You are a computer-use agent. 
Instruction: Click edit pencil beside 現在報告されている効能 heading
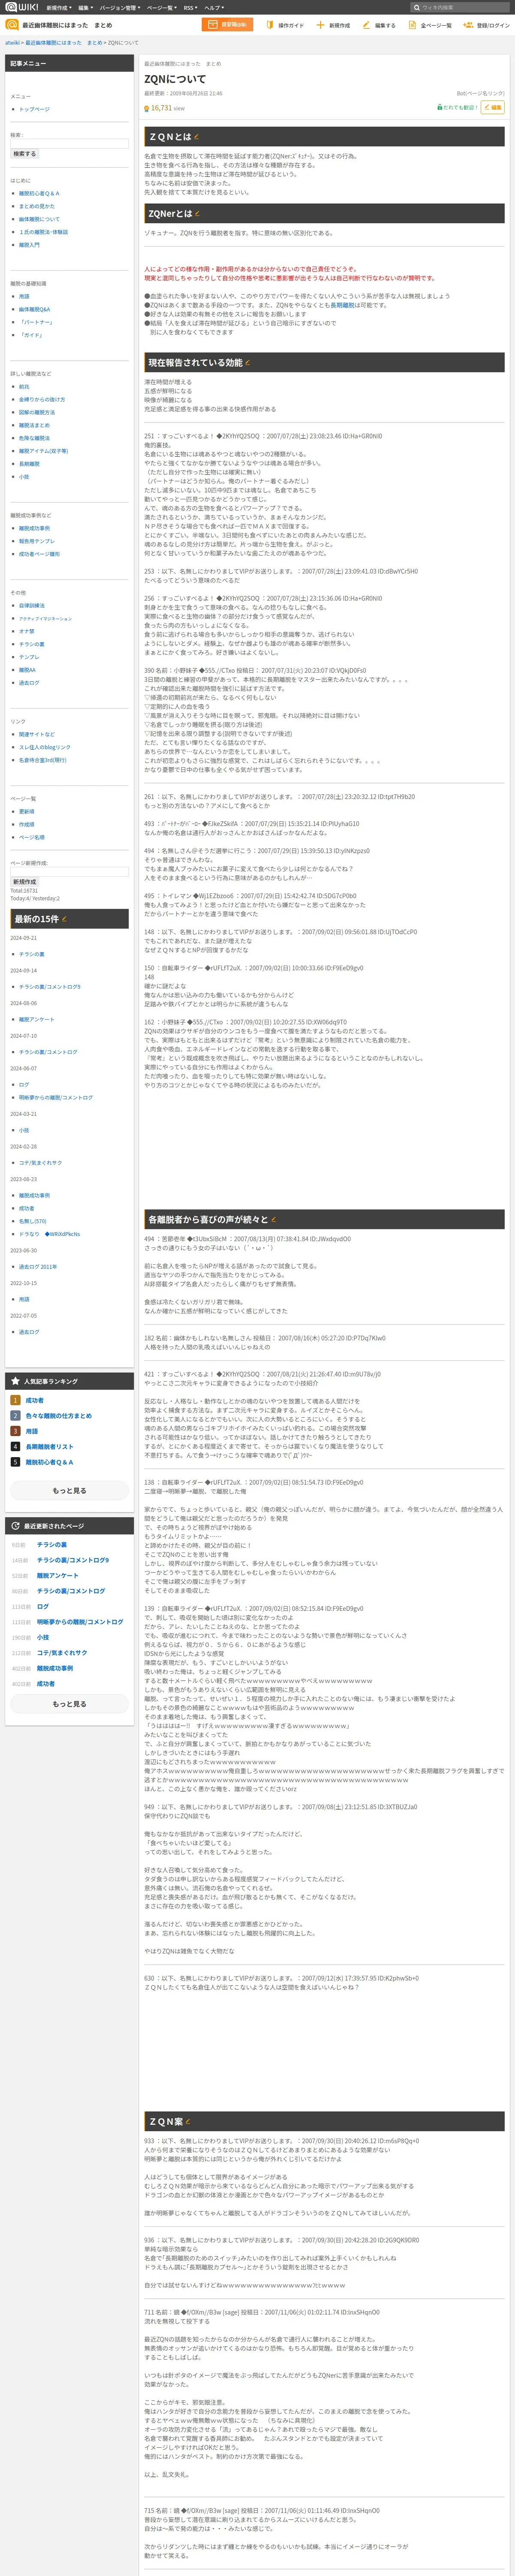[x=247, y=363]
